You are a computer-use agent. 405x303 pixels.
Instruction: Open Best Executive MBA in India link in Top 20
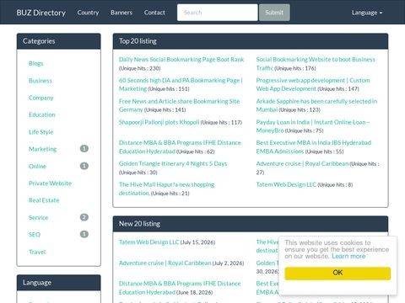[314, 147]
